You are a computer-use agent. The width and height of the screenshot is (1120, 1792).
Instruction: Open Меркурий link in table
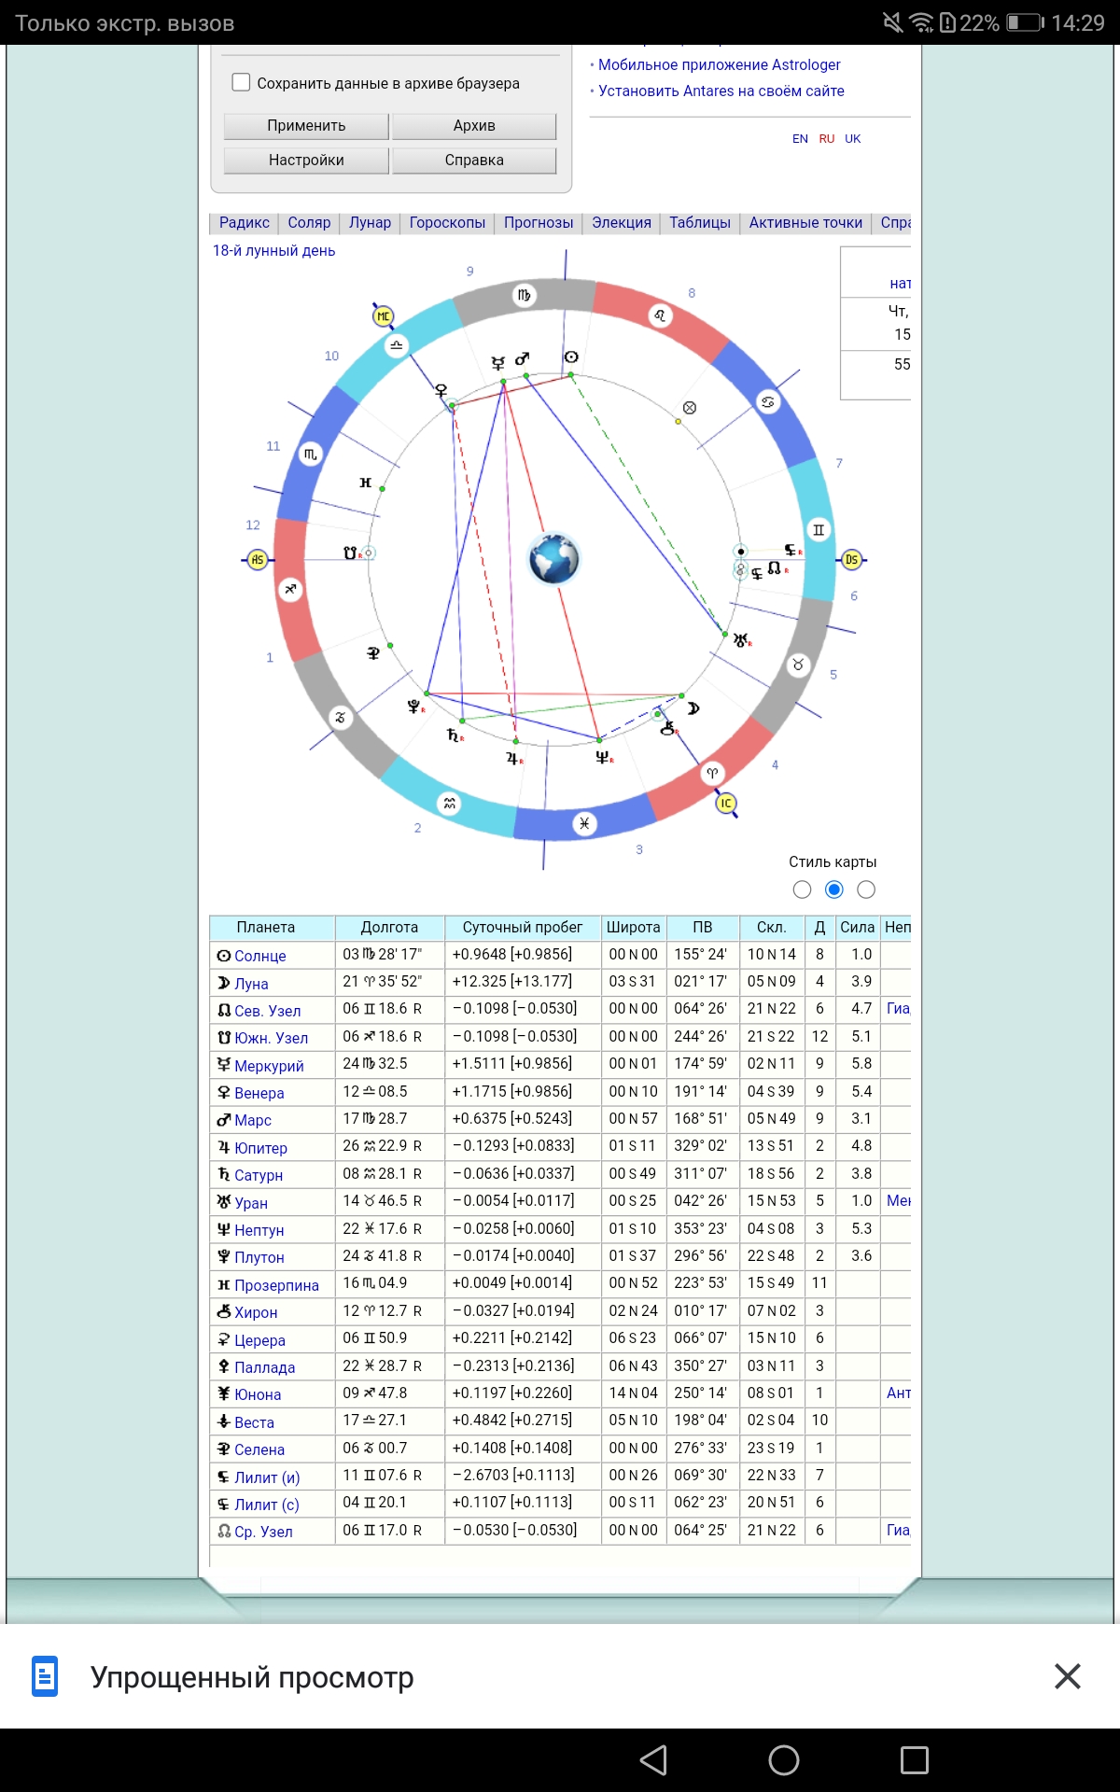click(x=269, y=1066)
